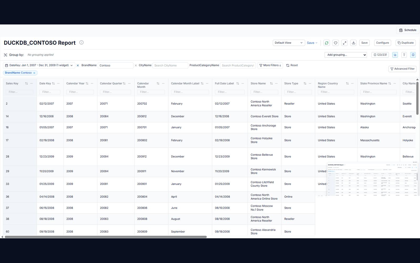Open the Default View dropdown
This screenshot has width=420, height=263.
pos(288,43)
